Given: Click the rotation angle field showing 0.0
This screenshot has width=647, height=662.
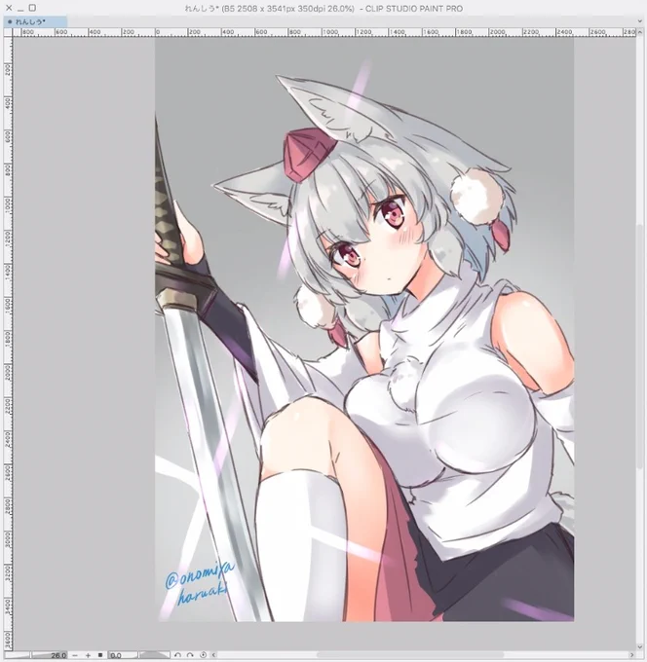Looking at the screenshot, I should click(x=123, y=655).
